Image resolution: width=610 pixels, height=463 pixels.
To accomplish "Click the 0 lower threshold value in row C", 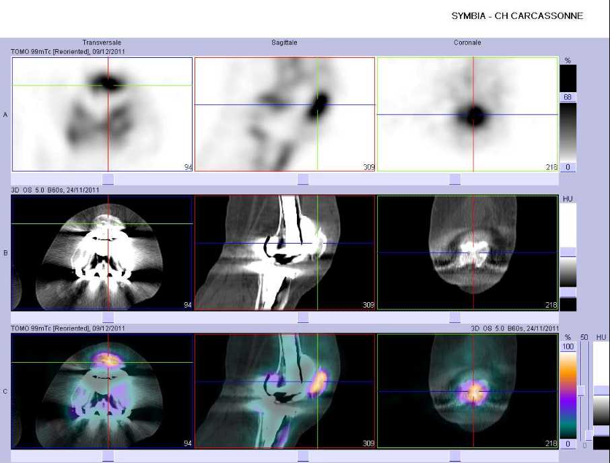I will (568, 443).
